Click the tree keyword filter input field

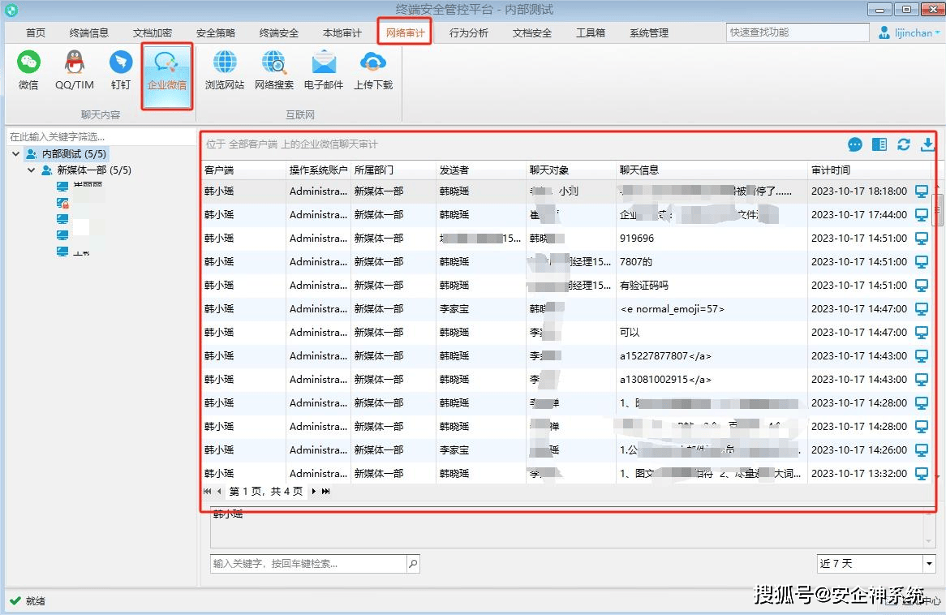pyautogui.click(x=101, y=137)
